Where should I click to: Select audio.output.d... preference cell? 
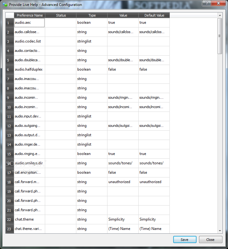pyautogui.click(x=30, y=135)
